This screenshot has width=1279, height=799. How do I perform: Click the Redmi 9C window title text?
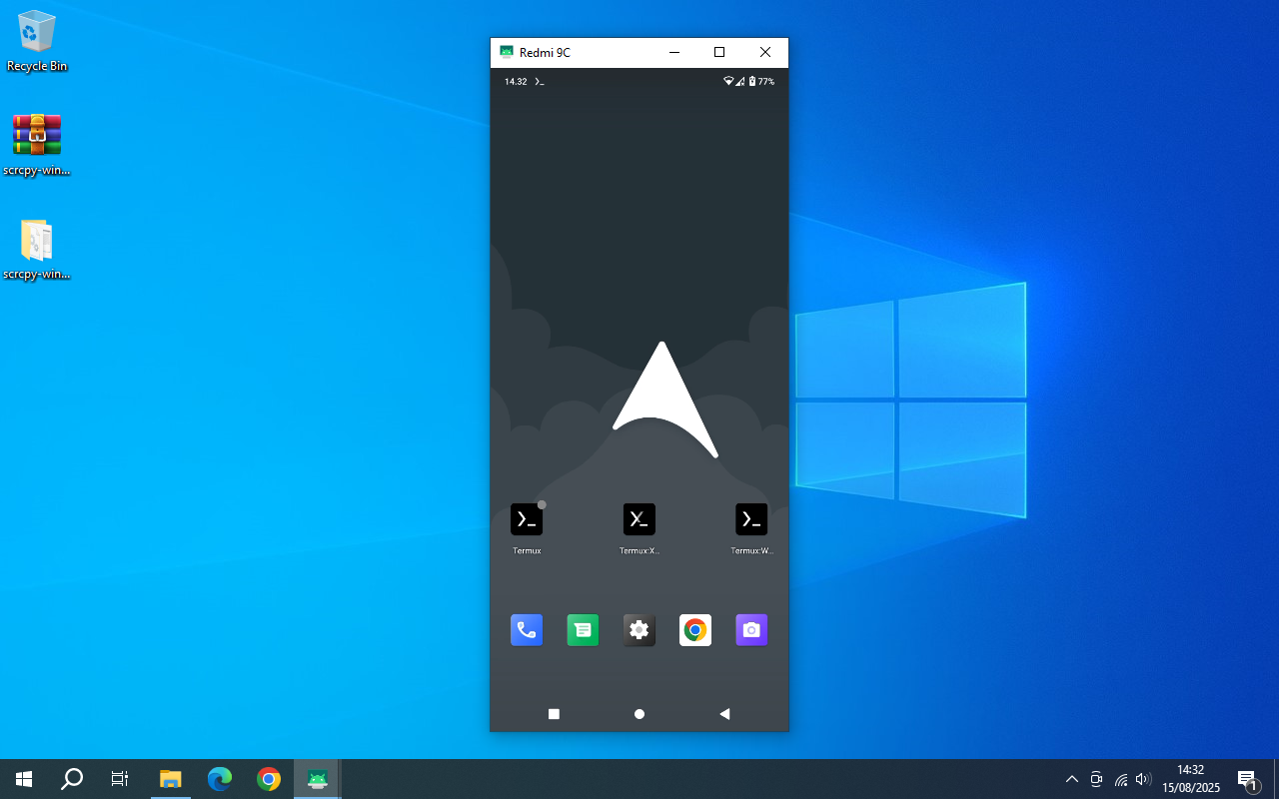coord(545,53)
